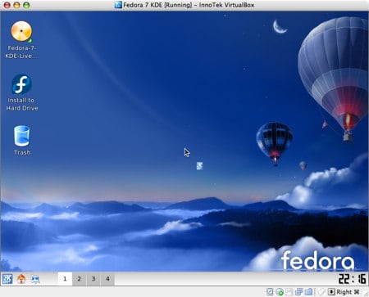Click the show desktop panel icon
This screenshot has width=369, height=297.
35,279
